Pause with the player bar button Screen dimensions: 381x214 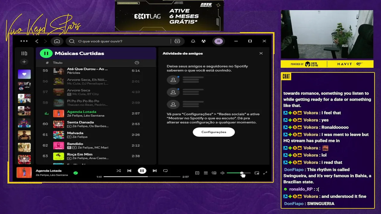point(142,171)
